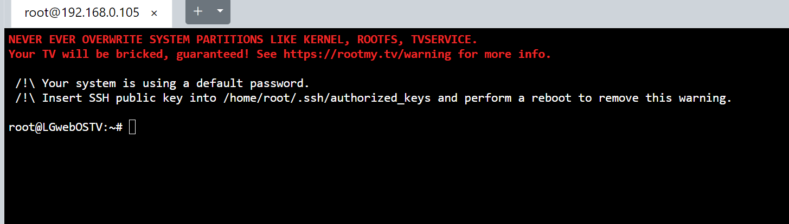The image size is (789, 224).
Task: Click the /!\ symbol before 'Insert SSH'
Action: (25, 98)
